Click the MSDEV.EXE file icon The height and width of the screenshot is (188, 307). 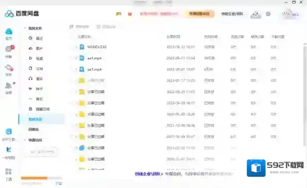pos(82,47)
